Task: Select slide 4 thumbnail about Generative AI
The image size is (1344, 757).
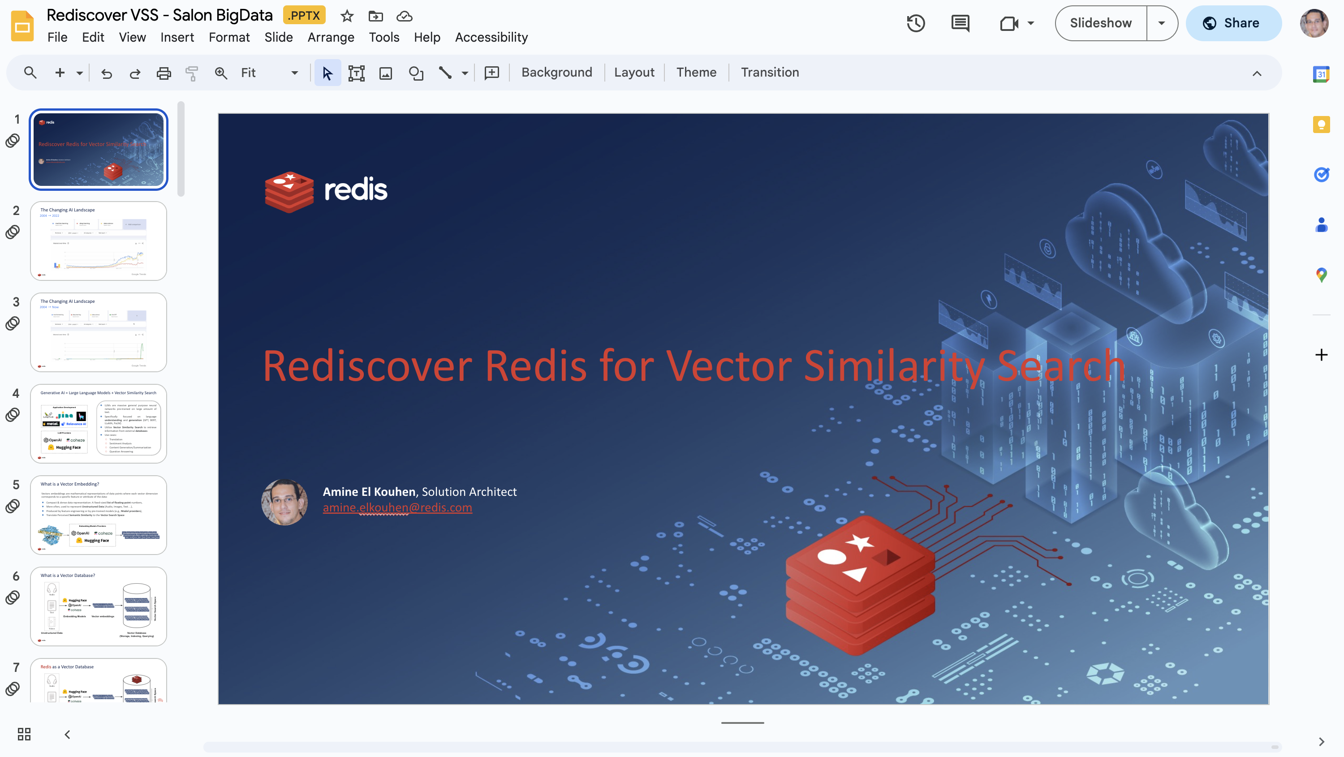Action: point(99,423)
